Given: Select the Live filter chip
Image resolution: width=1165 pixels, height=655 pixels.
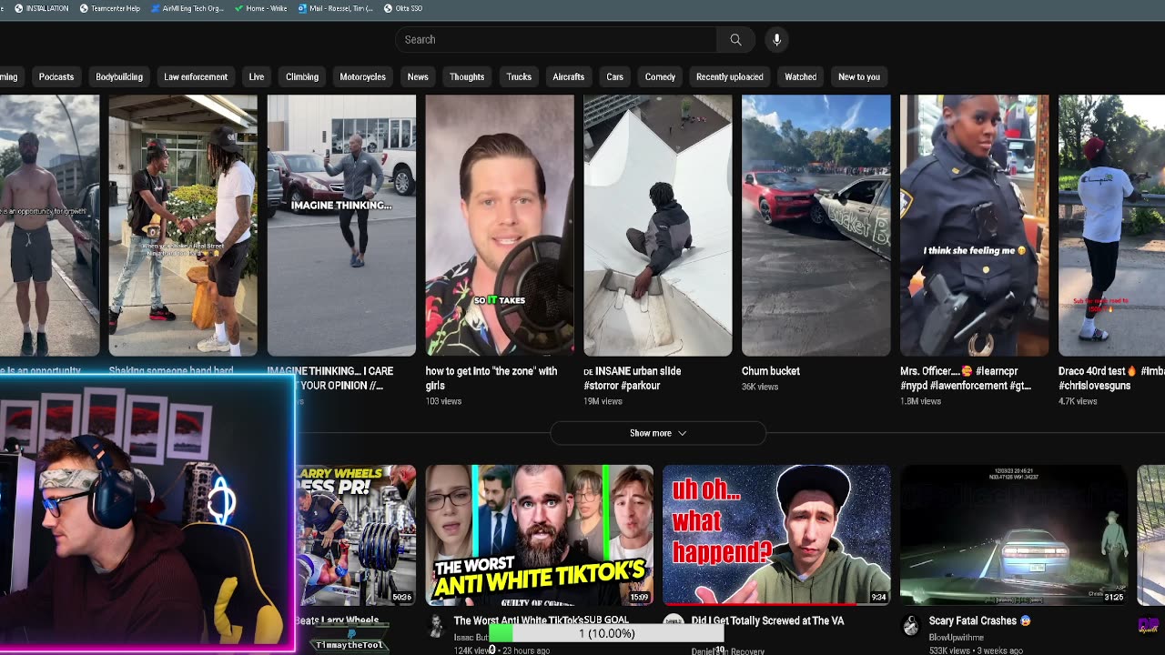Looking at the screenshot, I should (257, 76).
